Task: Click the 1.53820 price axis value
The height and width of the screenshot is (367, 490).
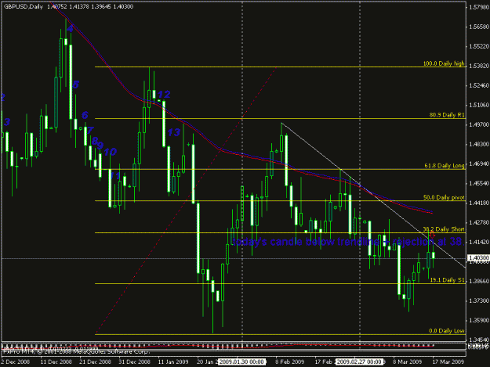Action: pyautogui.click(x=479, y=66)
